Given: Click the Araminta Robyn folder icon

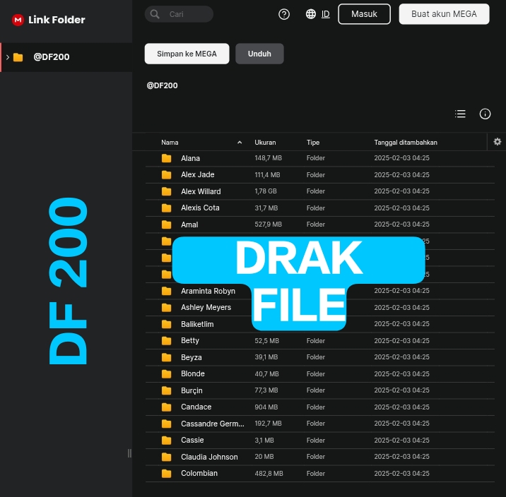Looking at the screenshot, I should click(x=167, y=291).
